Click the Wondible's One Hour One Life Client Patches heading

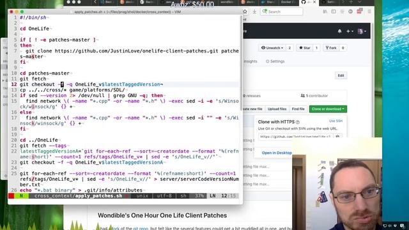click(162, 215)
